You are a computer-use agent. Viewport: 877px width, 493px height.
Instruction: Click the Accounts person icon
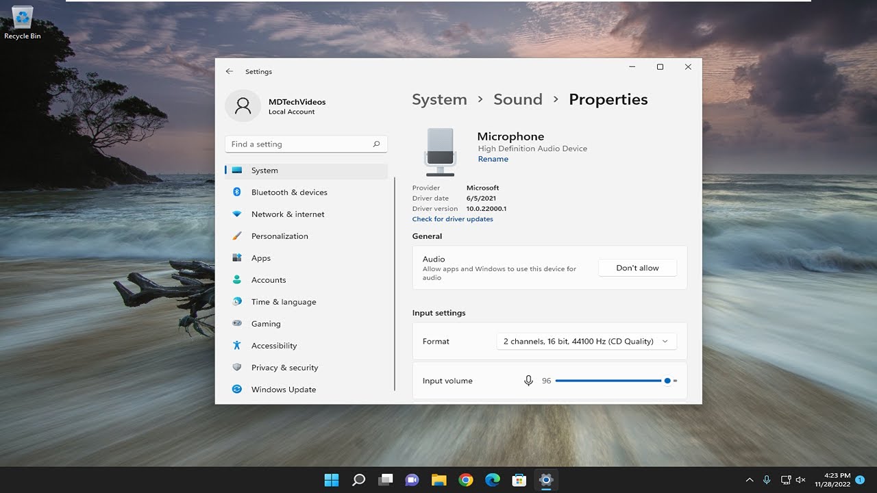coord(237,279)
